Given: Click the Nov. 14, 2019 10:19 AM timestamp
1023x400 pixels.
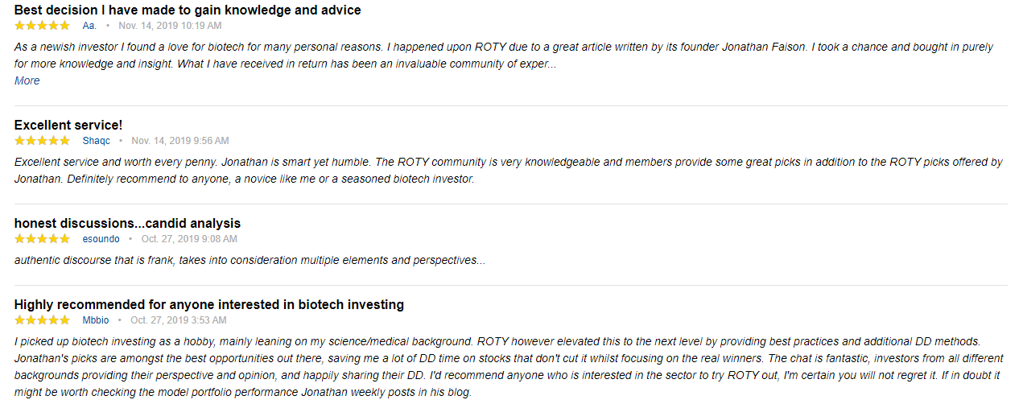Looking at the screenshot, I should (x=170, y=26).
